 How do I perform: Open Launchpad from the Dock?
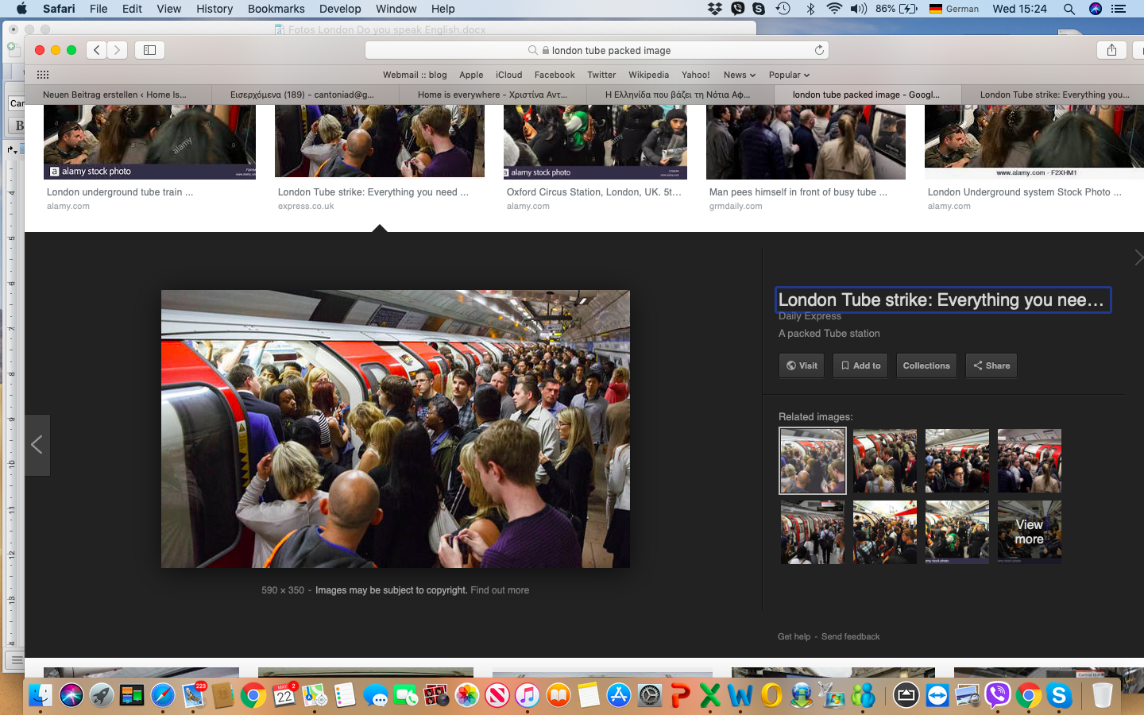101,696
